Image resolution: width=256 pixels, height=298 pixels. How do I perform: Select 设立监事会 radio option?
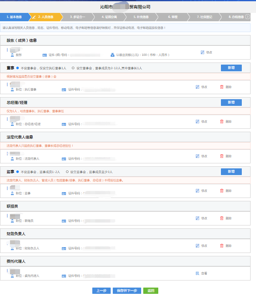(67, 172)
